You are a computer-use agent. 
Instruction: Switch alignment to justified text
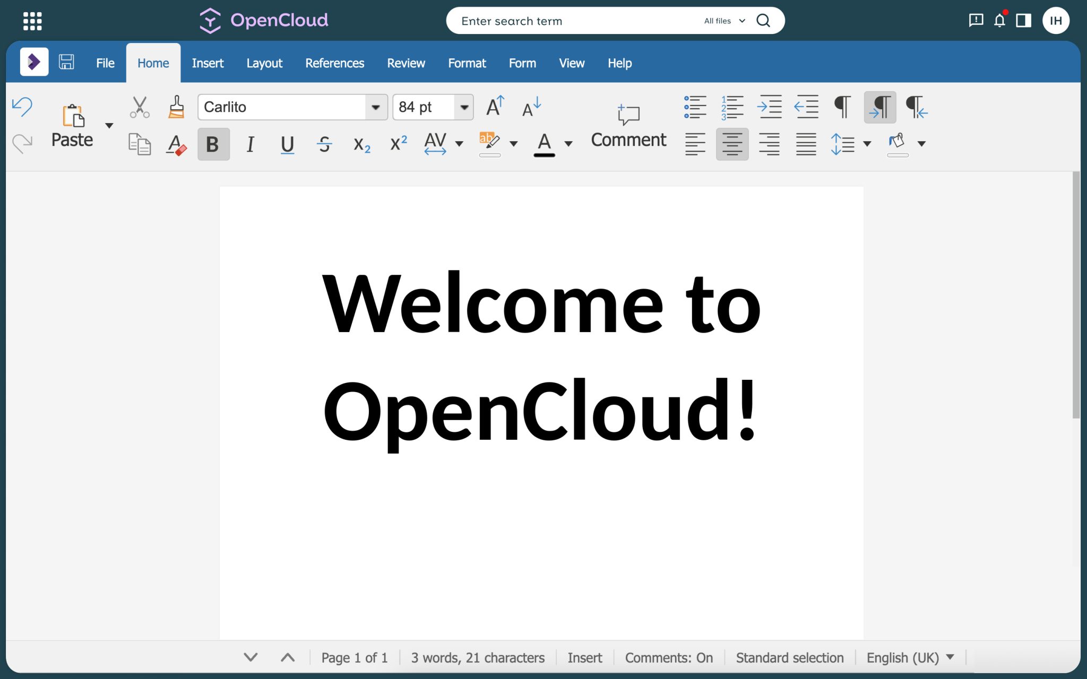(x=806, y=144)
